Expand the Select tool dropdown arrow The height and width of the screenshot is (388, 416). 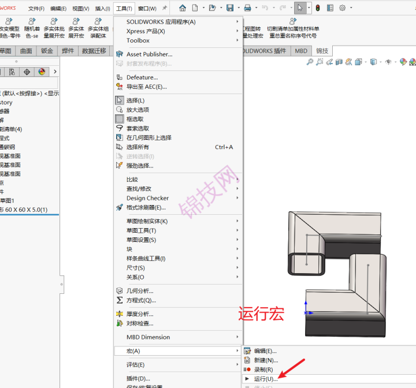pyautogui.click(x=309, y=8)
